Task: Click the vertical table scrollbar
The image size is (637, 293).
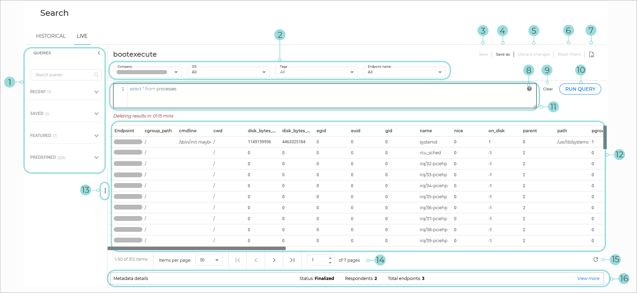Action: [x=605, y=137]
